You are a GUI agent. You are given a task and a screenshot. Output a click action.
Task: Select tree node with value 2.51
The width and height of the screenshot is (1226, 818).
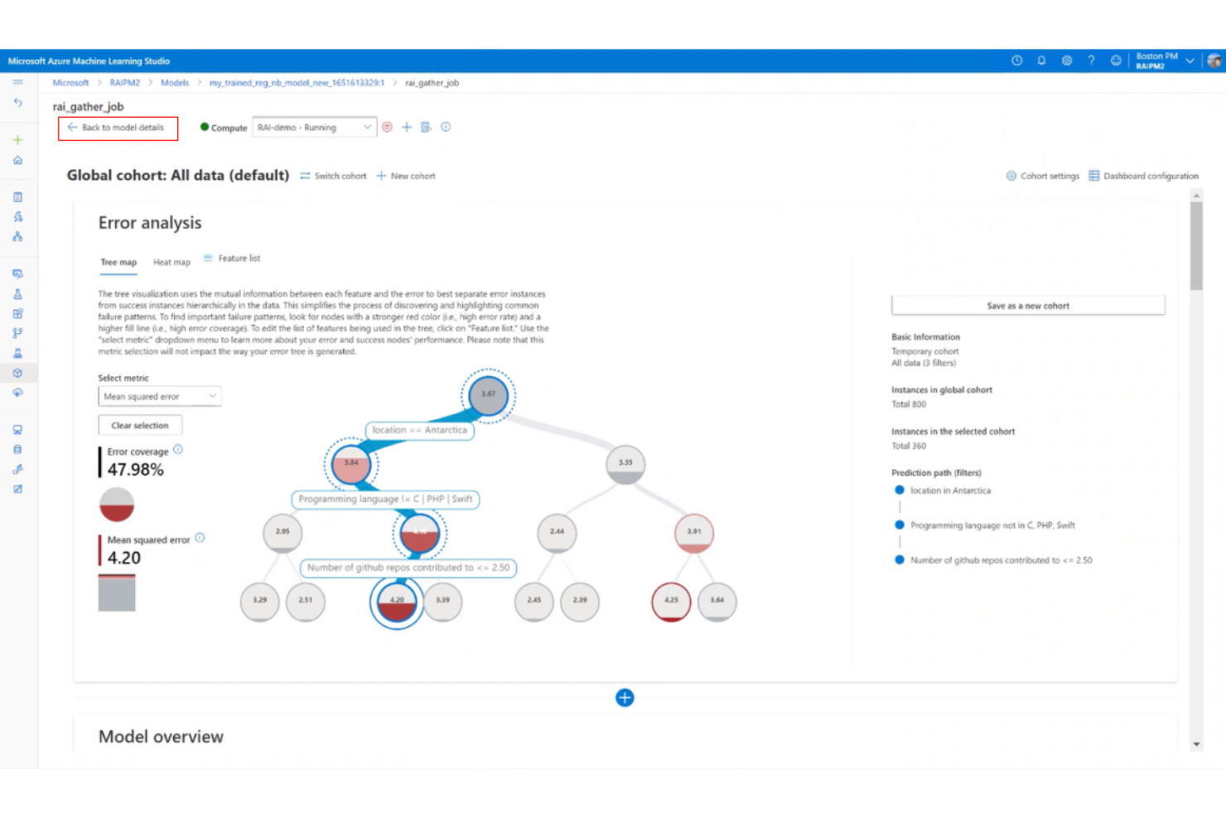coord(306,602)
